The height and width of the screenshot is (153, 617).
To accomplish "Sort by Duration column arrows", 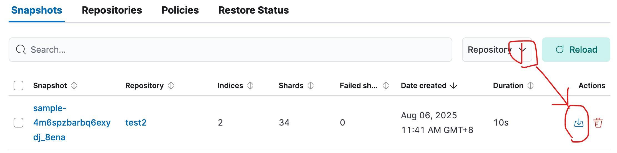I will (x=530, y=86).
